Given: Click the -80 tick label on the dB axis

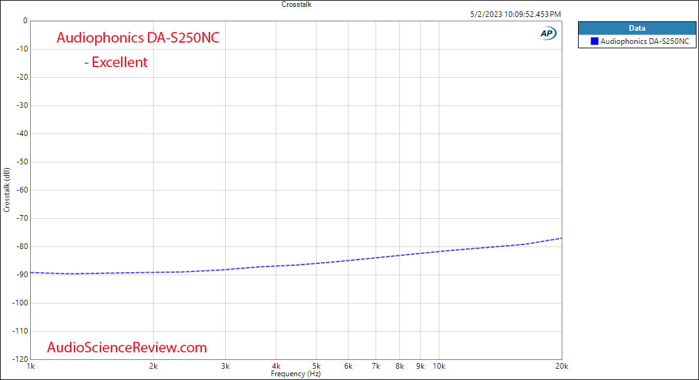Looking at the screenshot, I should point(22,246).
